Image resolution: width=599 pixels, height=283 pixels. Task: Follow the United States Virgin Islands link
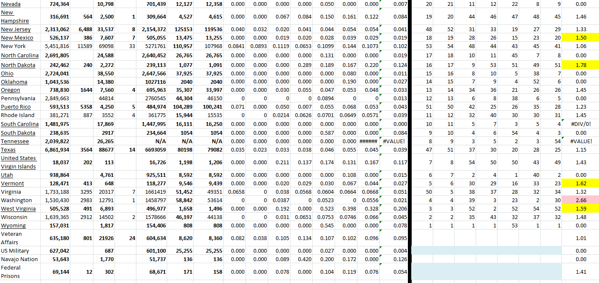click(x=19, y=162)
